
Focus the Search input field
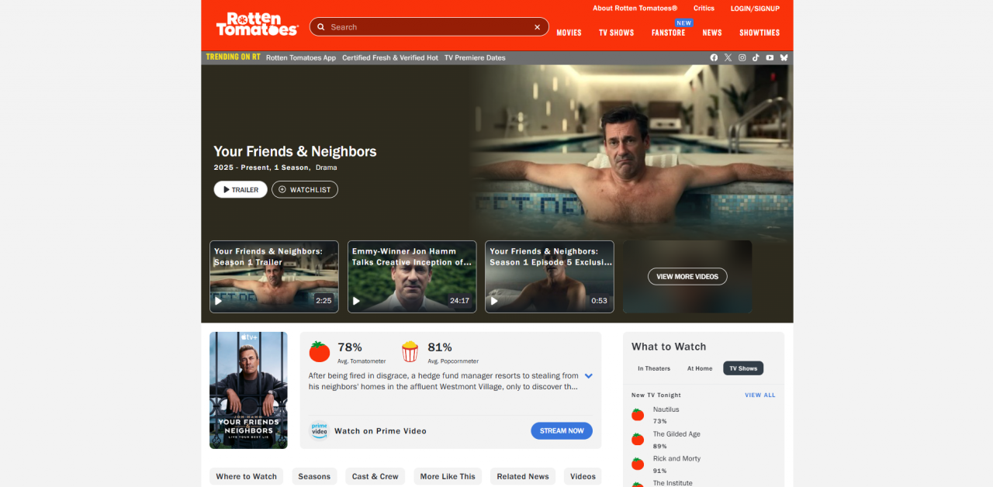pyautogui.click(x=429, y=27)
